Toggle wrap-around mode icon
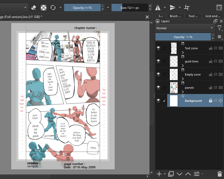 (187, 8)
